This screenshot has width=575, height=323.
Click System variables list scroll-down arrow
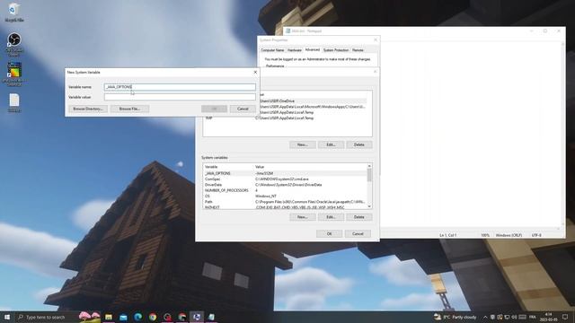(369, 206)
